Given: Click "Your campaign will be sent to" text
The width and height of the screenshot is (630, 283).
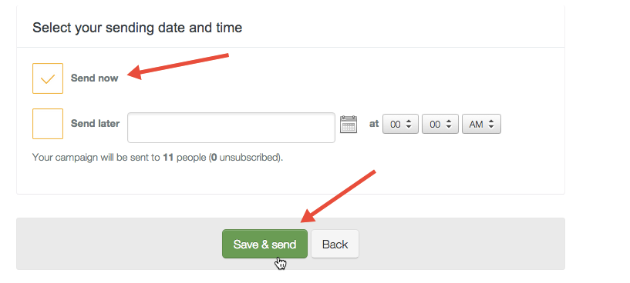Looking at the screenshot, I should (96, 157).
